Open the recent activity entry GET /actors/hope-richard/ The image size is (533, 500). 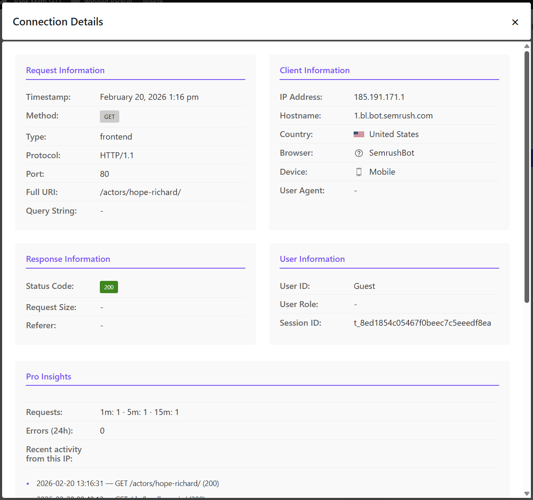point(128,484)
